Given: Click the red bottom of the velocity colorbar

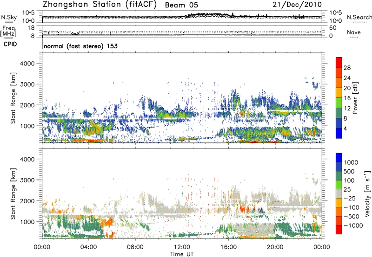Looking at the screenshot, I should pyautogui.click(x=339, y=230).
